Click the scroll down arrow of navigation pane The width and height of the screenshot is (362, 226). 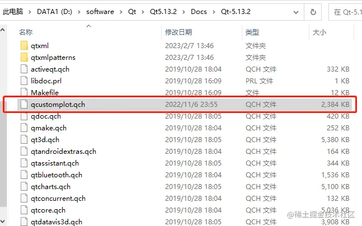pyautogui.click(x=3, y=222)
